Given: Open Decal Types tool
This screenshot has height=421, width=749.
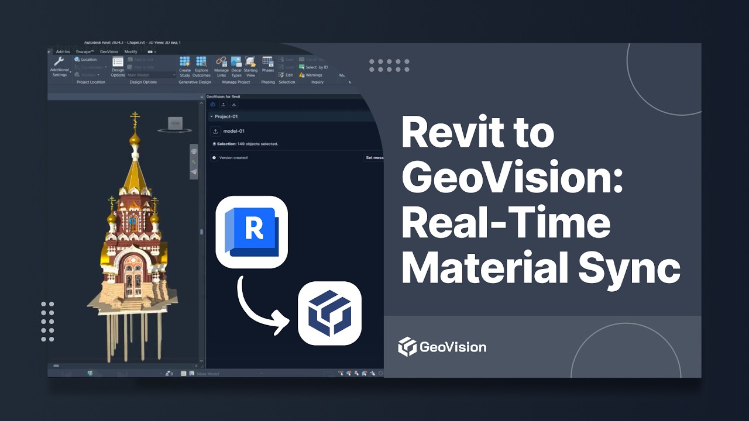Looking at the screenshot, I should point(236,67).
